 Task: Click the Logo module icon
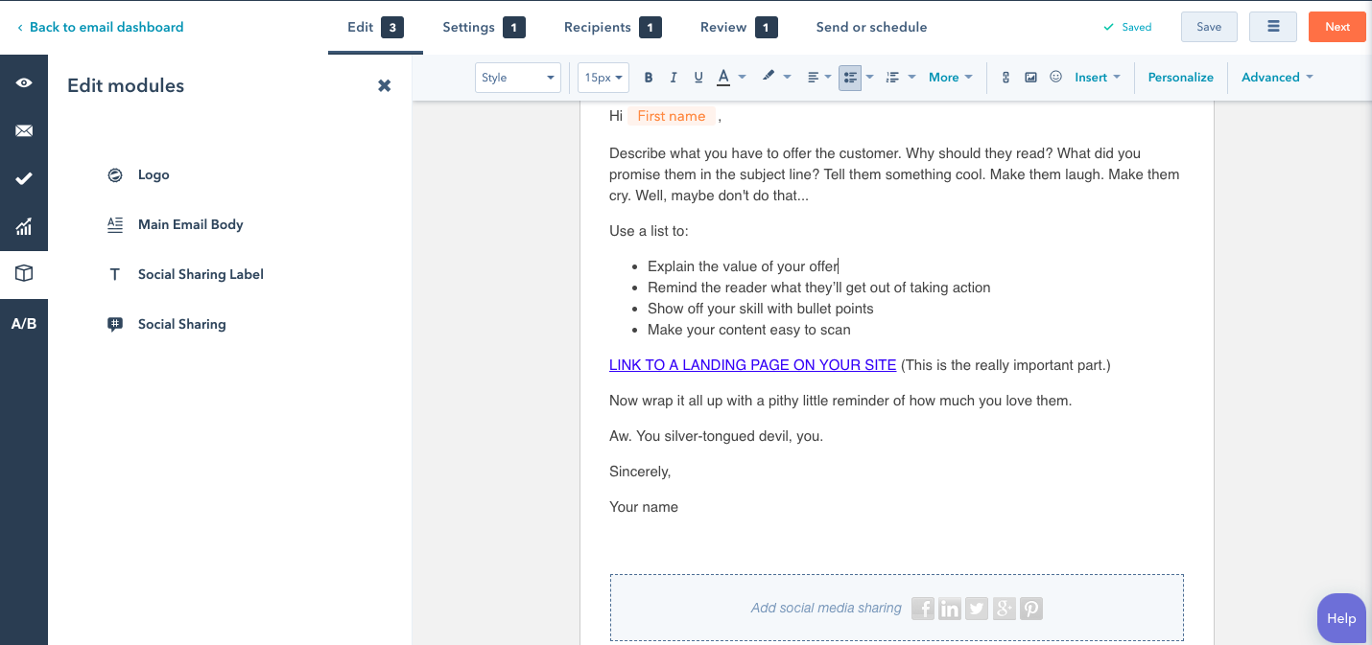click(x=115, y=174)
